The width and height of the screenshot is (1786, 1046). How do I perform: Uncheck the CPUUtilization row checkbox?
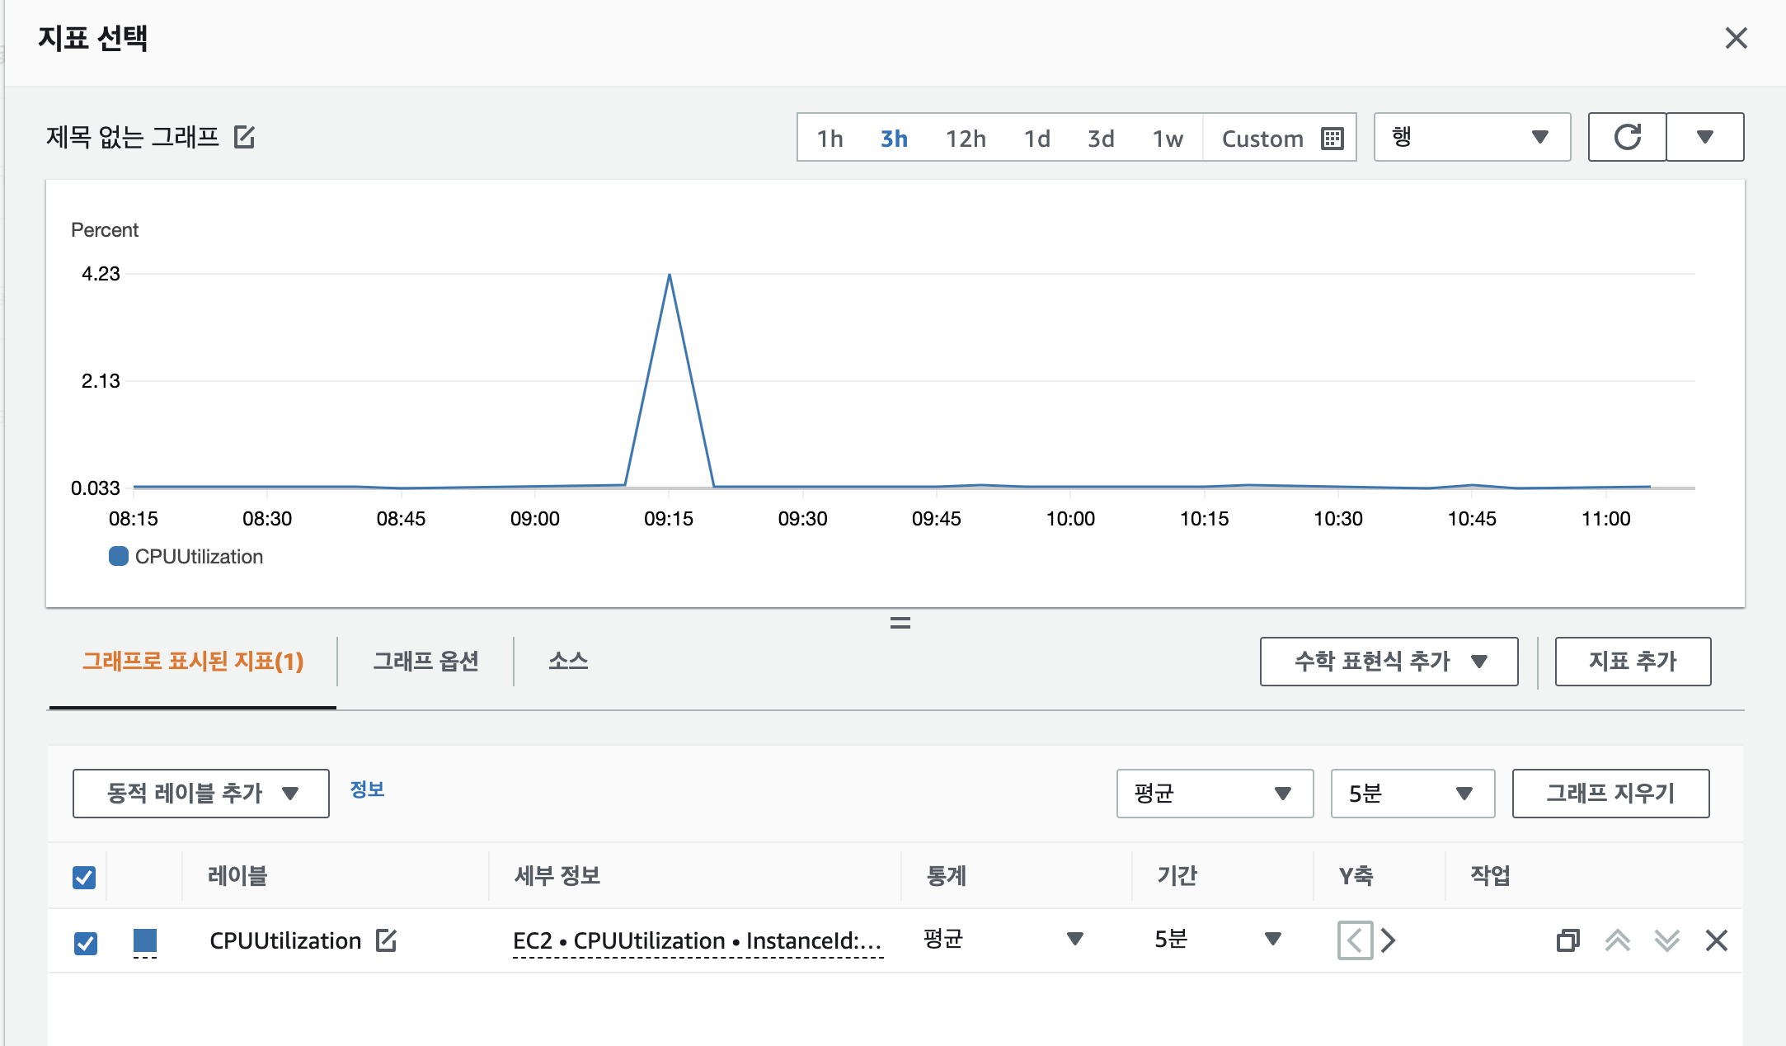pos(86,942)
